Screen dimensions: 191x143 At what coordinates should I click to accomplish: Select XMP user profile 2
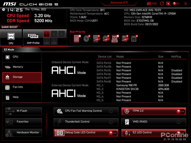coord(54,41)
